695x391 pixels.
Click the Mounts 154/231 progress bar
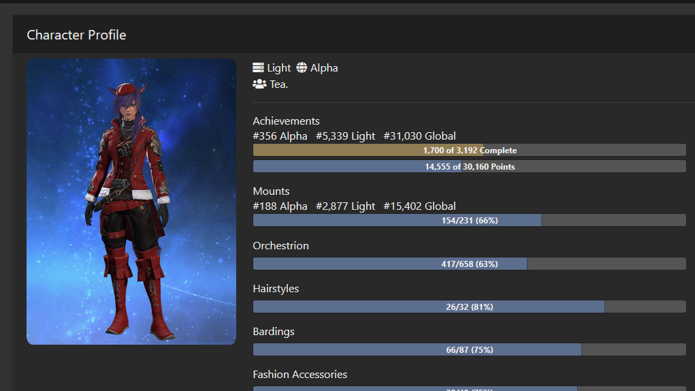(470, 220)
